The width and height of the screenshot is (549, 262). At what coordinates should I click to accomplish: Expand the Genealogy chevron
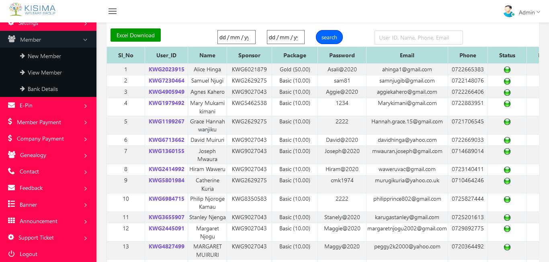click(x=86, y=155)
